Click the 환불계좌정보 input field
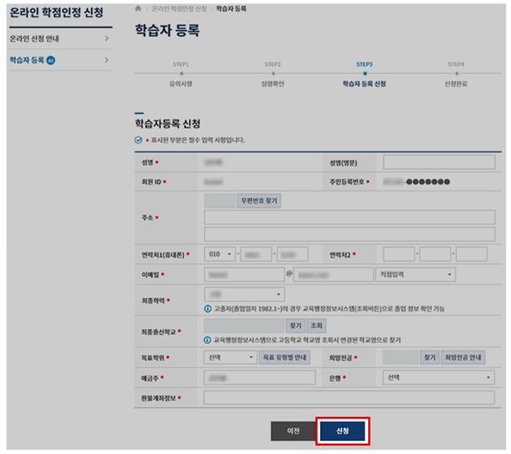The image size is (511, 454). pos(349,398)
